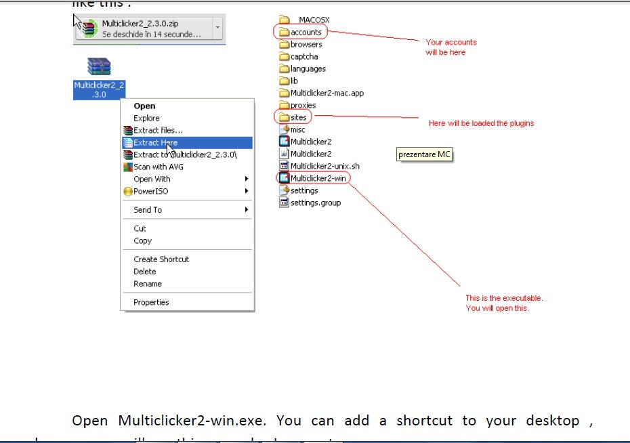Select the accounts folder name
630x443 pixels.
[x=306, y=32]
